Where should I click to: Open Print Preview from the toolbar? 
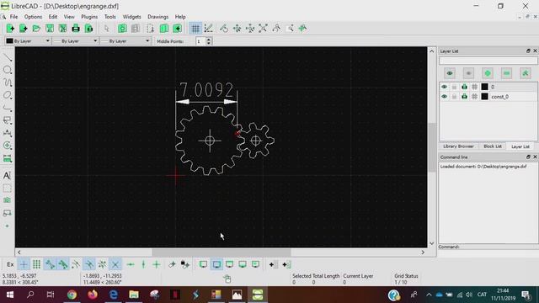(89, 29)
